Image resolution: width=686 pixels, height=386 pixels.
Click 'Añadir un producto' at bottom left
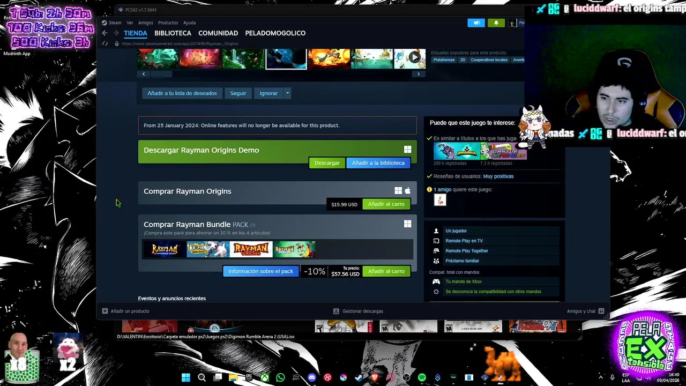(126, 311)
